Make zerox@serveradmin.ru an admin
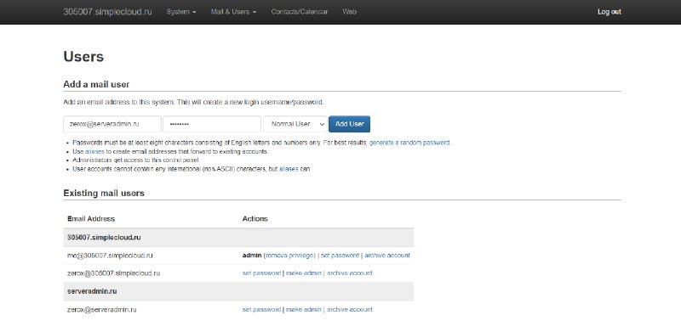 pos(304,310)
